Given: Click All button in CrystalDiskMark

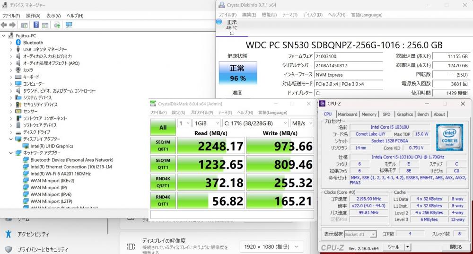Looking at the screenshot, I should (163, 128).
